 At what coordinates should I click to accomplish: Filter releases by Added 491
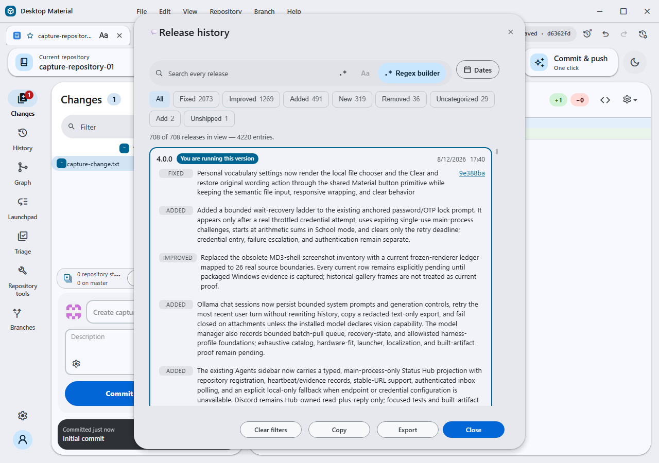coord(306,99)
